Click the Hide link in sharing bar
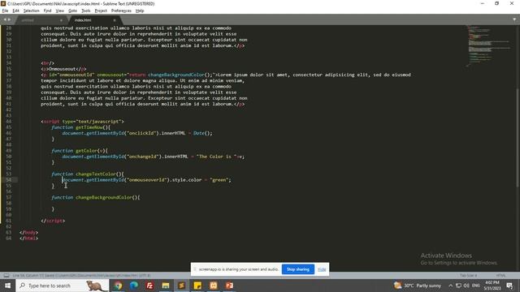 coord(322,269)
